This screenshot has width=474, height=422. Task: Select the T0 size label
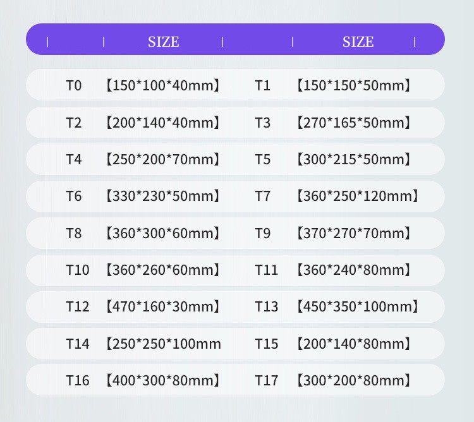coord(74,85)
